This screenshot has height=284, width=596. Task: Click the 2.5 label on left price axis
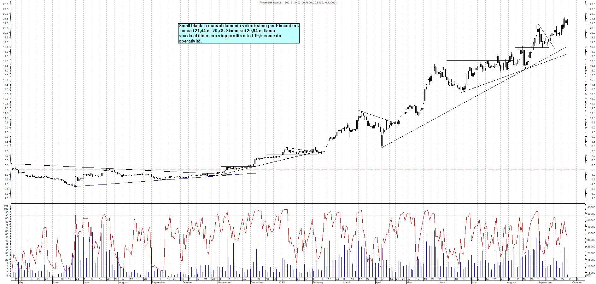6,198
